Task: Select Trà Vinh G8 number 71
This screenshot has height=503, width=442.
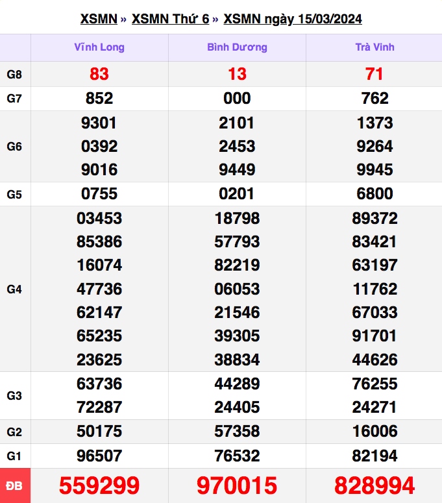Action: 374,74
